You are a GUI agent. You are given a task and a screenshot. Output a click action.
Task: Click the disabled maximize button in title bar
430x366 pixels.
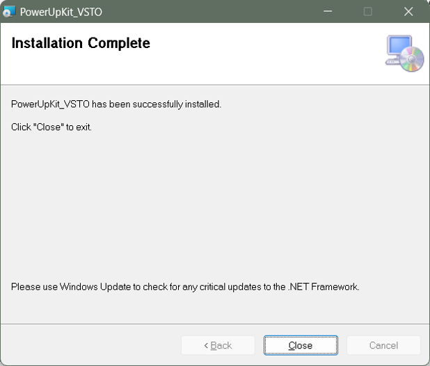coord(368,11)
